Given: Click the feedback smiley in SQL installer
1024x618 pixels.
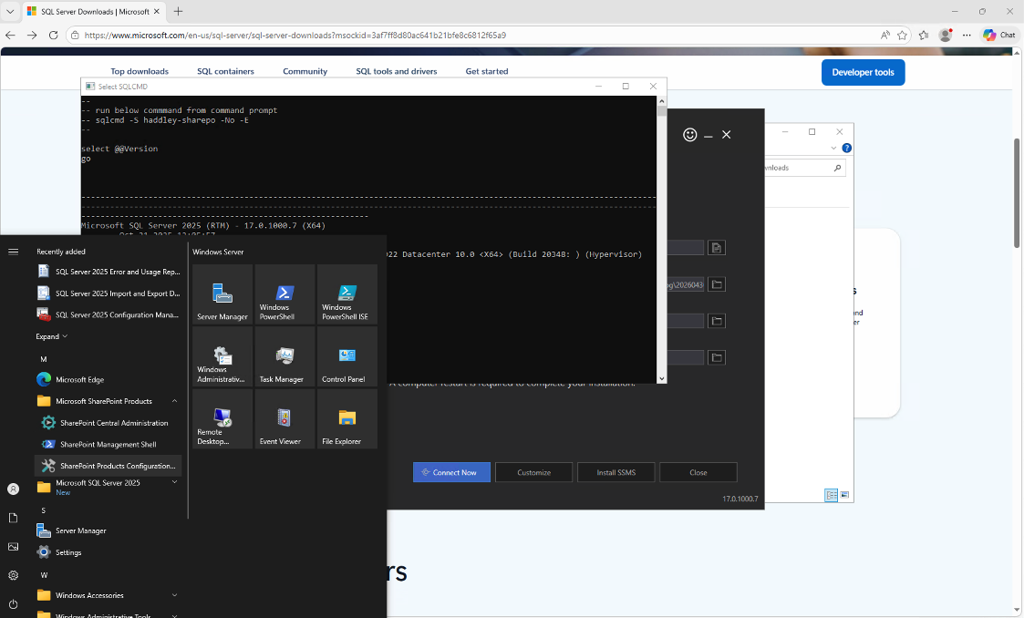Looking at the screenshot, I should 689,134.
